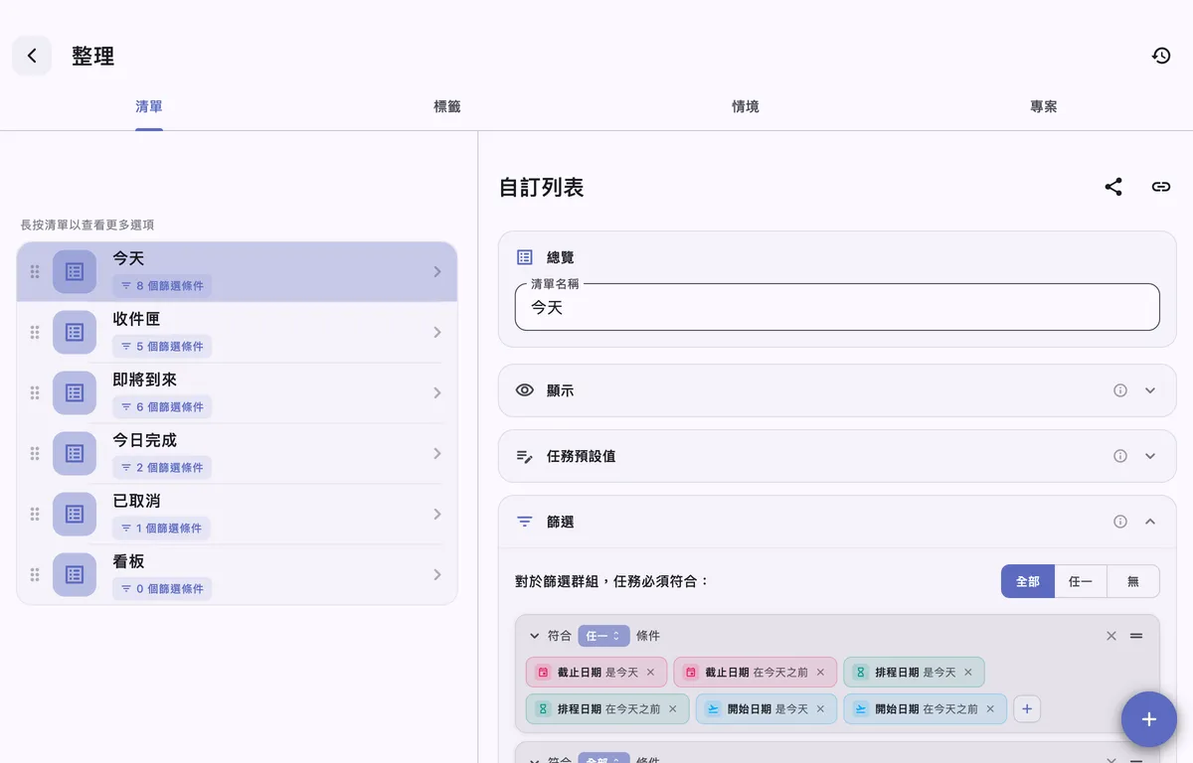Click the floating add plus button

pyautogui.click(x=1149, y=719)
